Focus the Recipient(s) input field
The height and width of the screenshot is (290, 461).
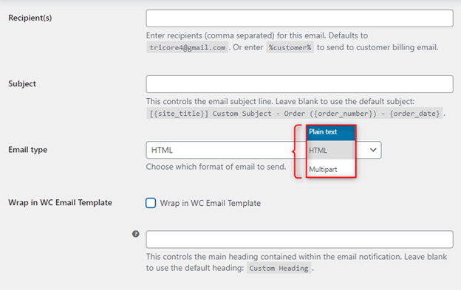pos(299,18)
